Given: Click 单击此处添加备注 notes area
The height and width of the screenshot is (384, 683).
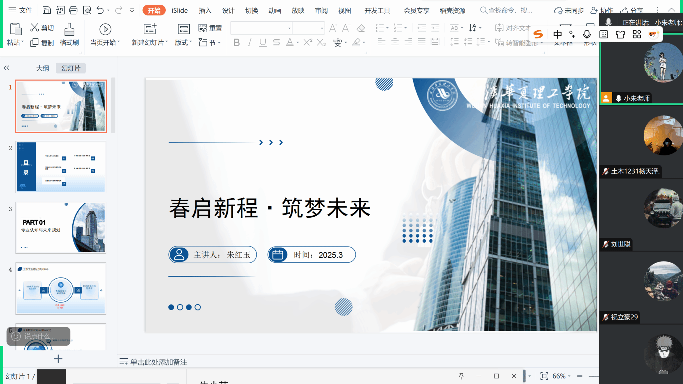Looking at the screenshot, I should 158,362.
